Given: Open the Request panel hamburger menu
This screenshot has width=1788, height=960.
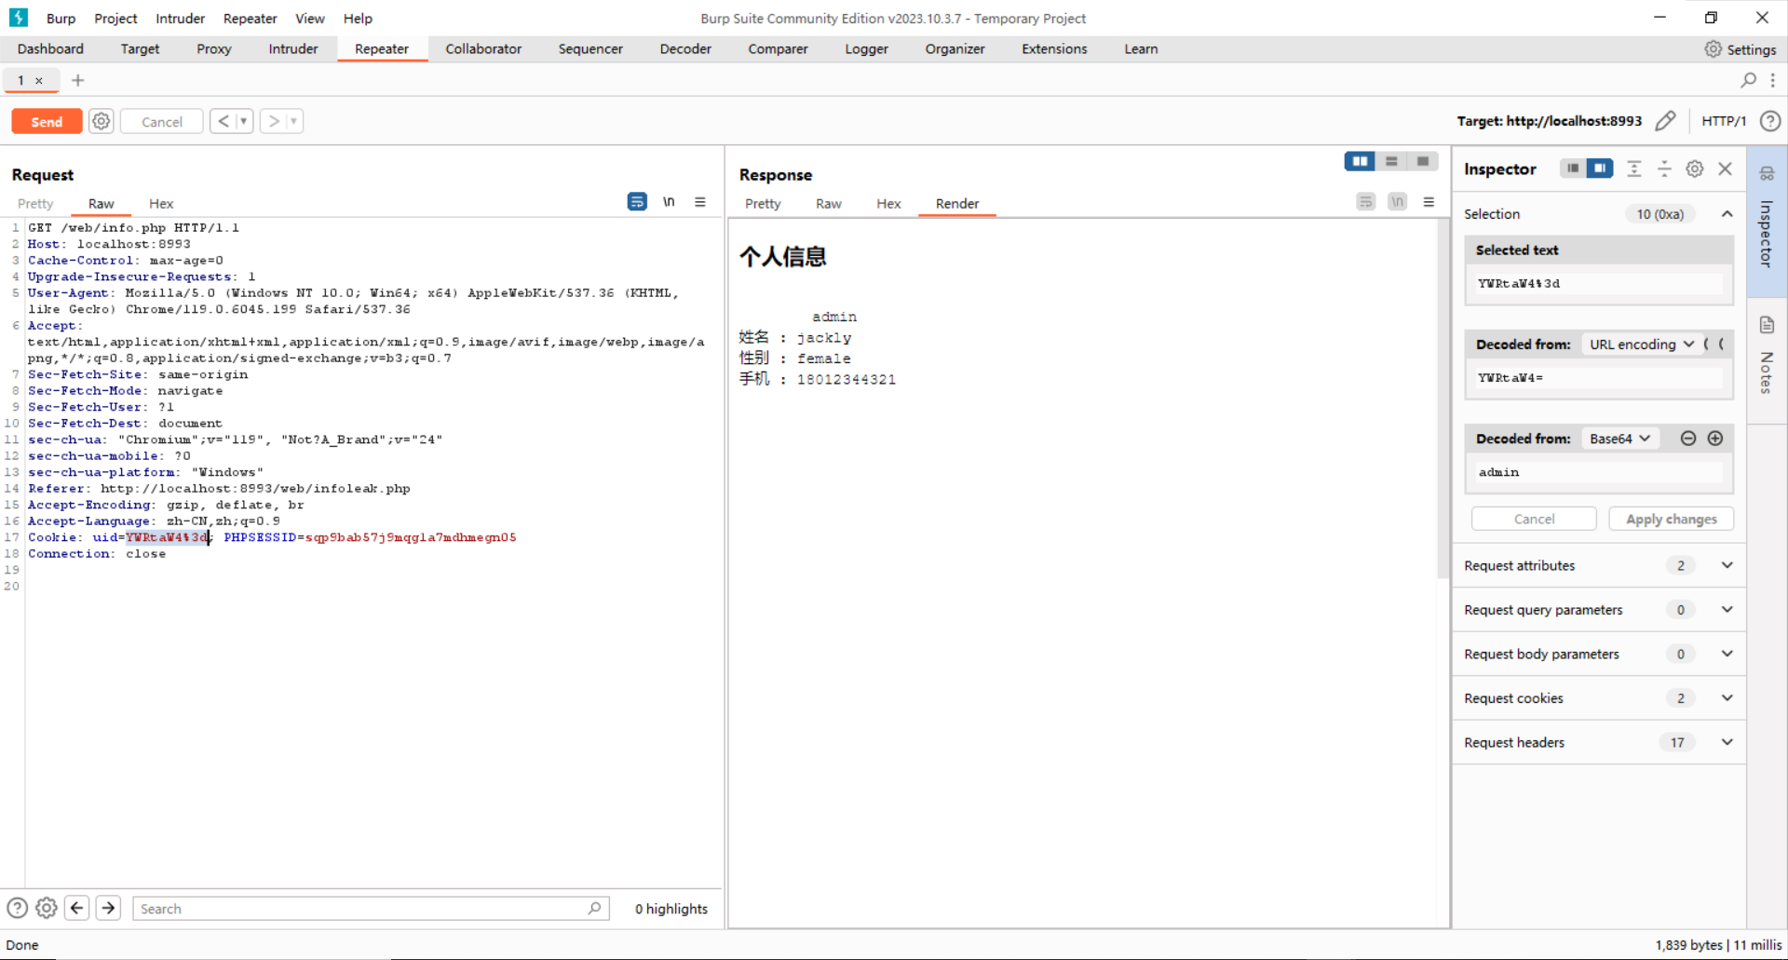Looking at the screenshot, I should tap(701, 202).
